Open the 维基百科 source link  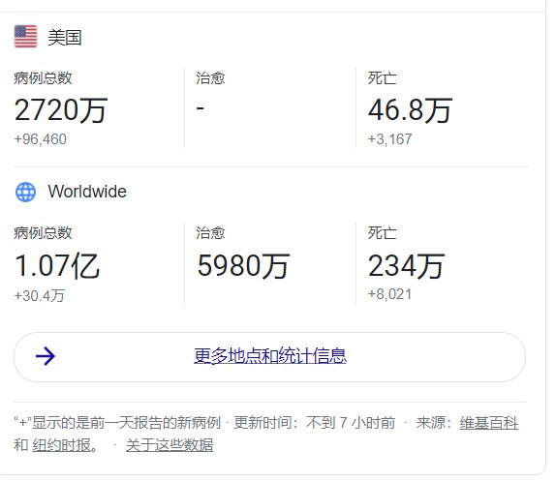488,423
